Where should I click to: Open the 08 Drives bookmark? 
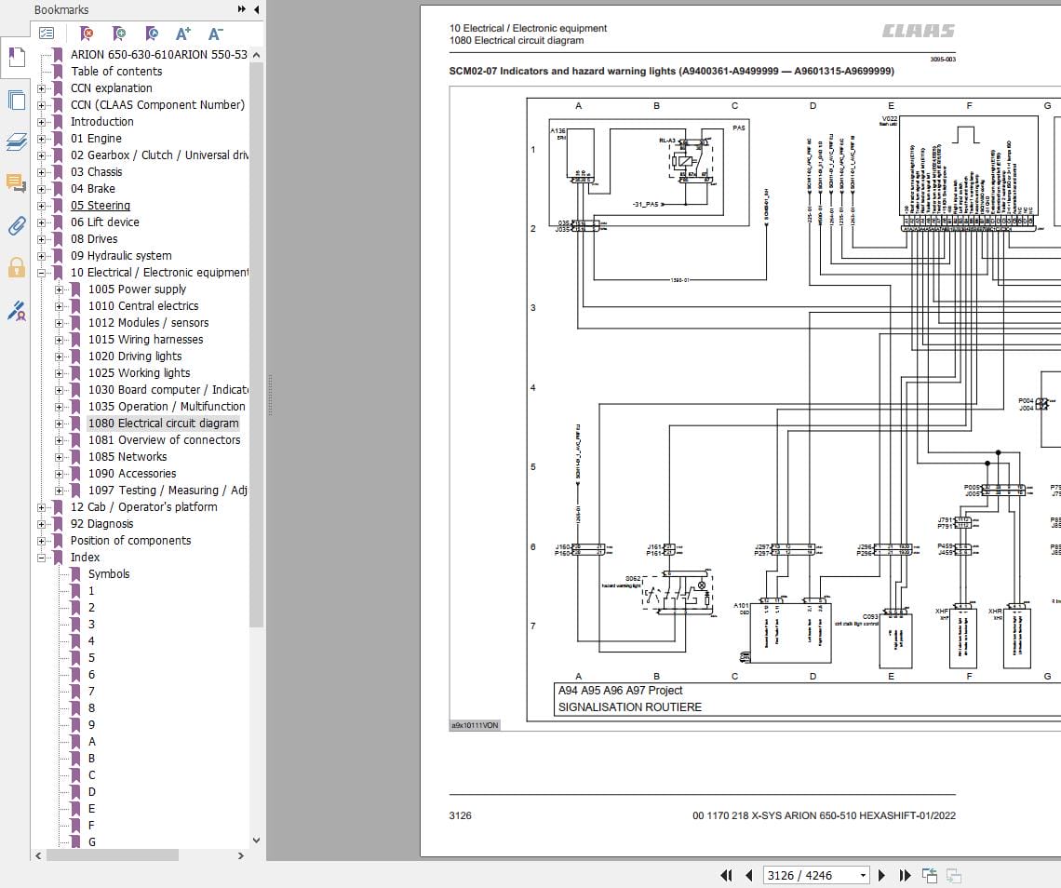pyautogui.click(x=94, y=239)
